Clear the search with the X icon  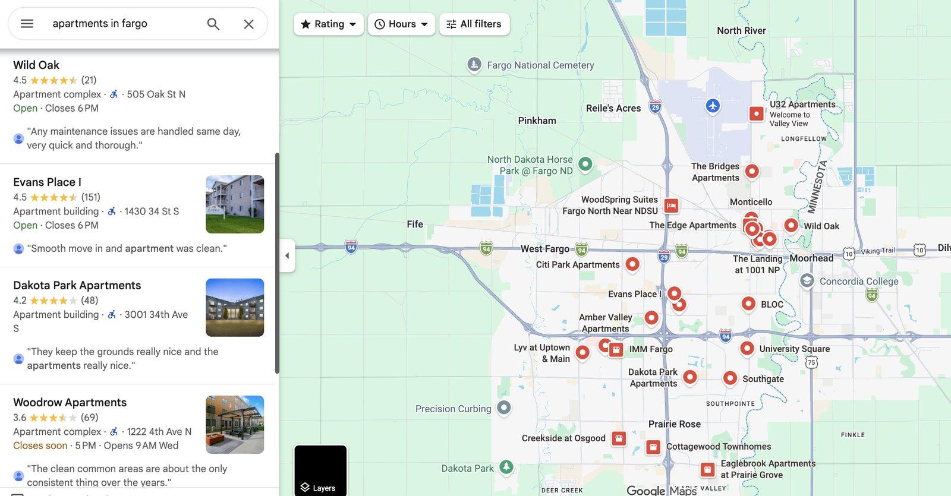tap(248, 24)
